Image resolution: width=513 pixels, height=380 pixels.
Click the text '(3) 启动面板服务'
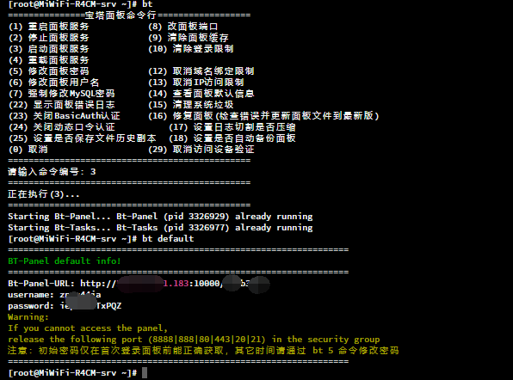(x=49, y=49)
